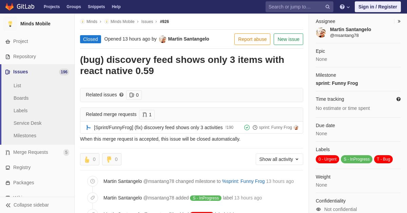This screenshot has height=213, width=407.
Task: Click the S - InProgress label in activity
Action: pos(206,198)
